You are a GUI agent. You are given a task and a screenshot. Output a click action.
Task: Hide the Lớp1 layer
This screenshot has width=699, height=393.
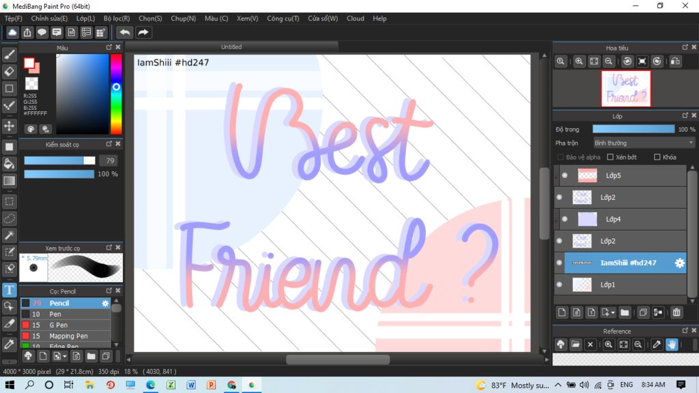(x=560, y=285)
